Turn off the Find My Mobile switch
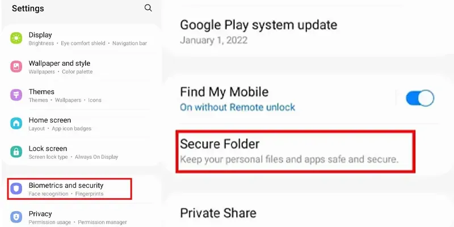 coord(420,98)
